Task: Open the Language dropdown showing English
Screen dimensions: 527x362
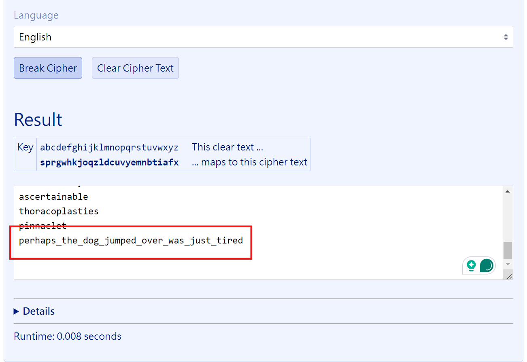Action: 263,37
